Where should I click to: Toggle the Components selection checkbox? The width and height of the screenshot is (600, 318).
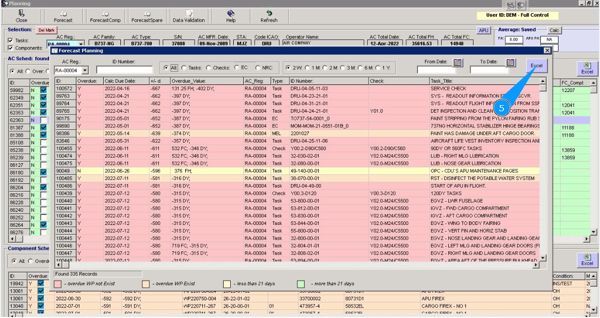(10, 48)
